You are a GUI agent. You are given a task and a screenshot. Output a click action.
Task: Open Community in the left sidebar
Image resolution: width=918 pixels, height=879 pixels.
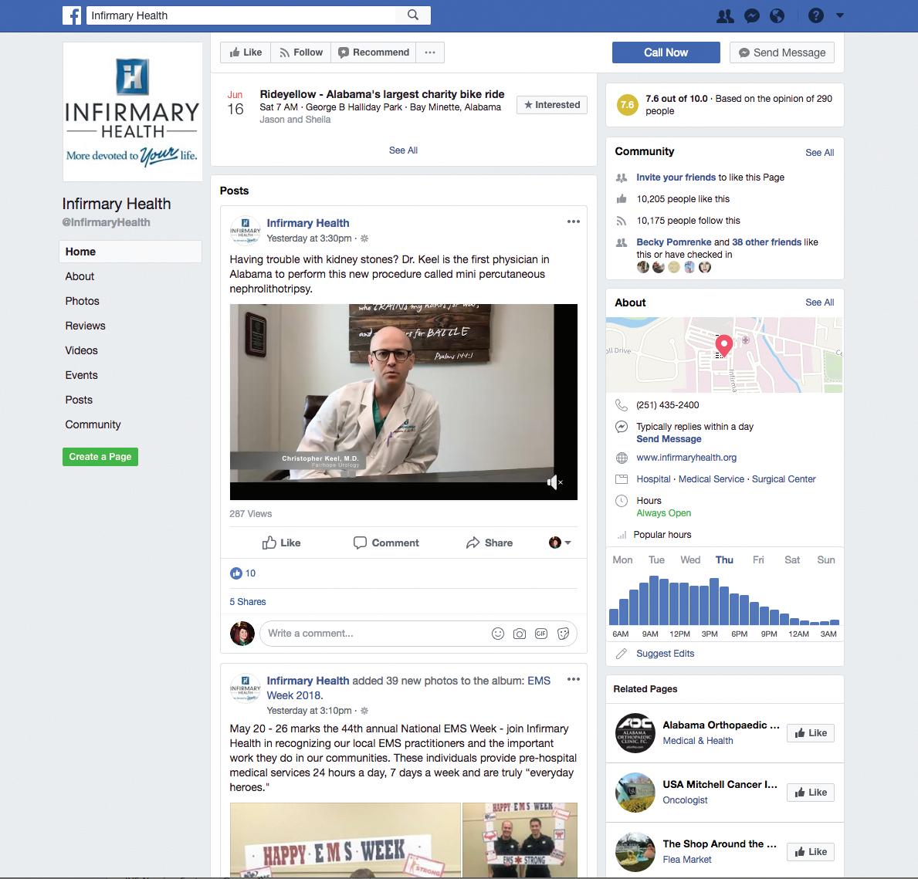pos(93,424)
